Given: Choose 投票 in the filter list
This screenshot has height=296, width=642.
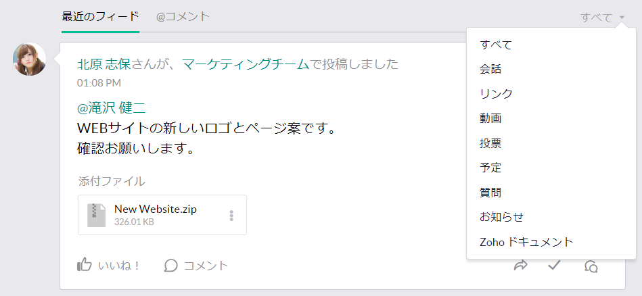Looking at the screenshot, I should [x=490, y=143].
